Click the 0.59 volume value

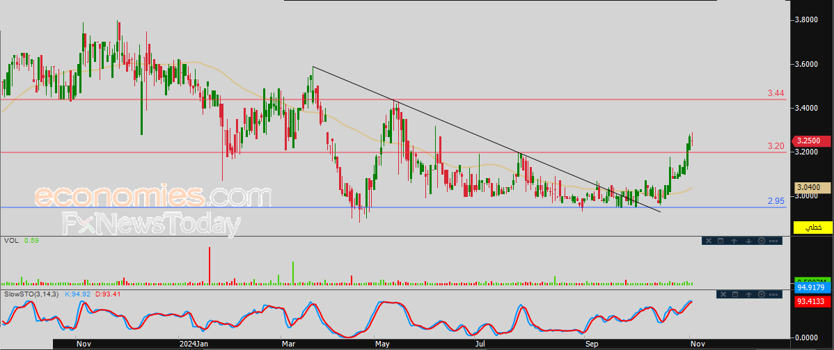pos(32,241)
